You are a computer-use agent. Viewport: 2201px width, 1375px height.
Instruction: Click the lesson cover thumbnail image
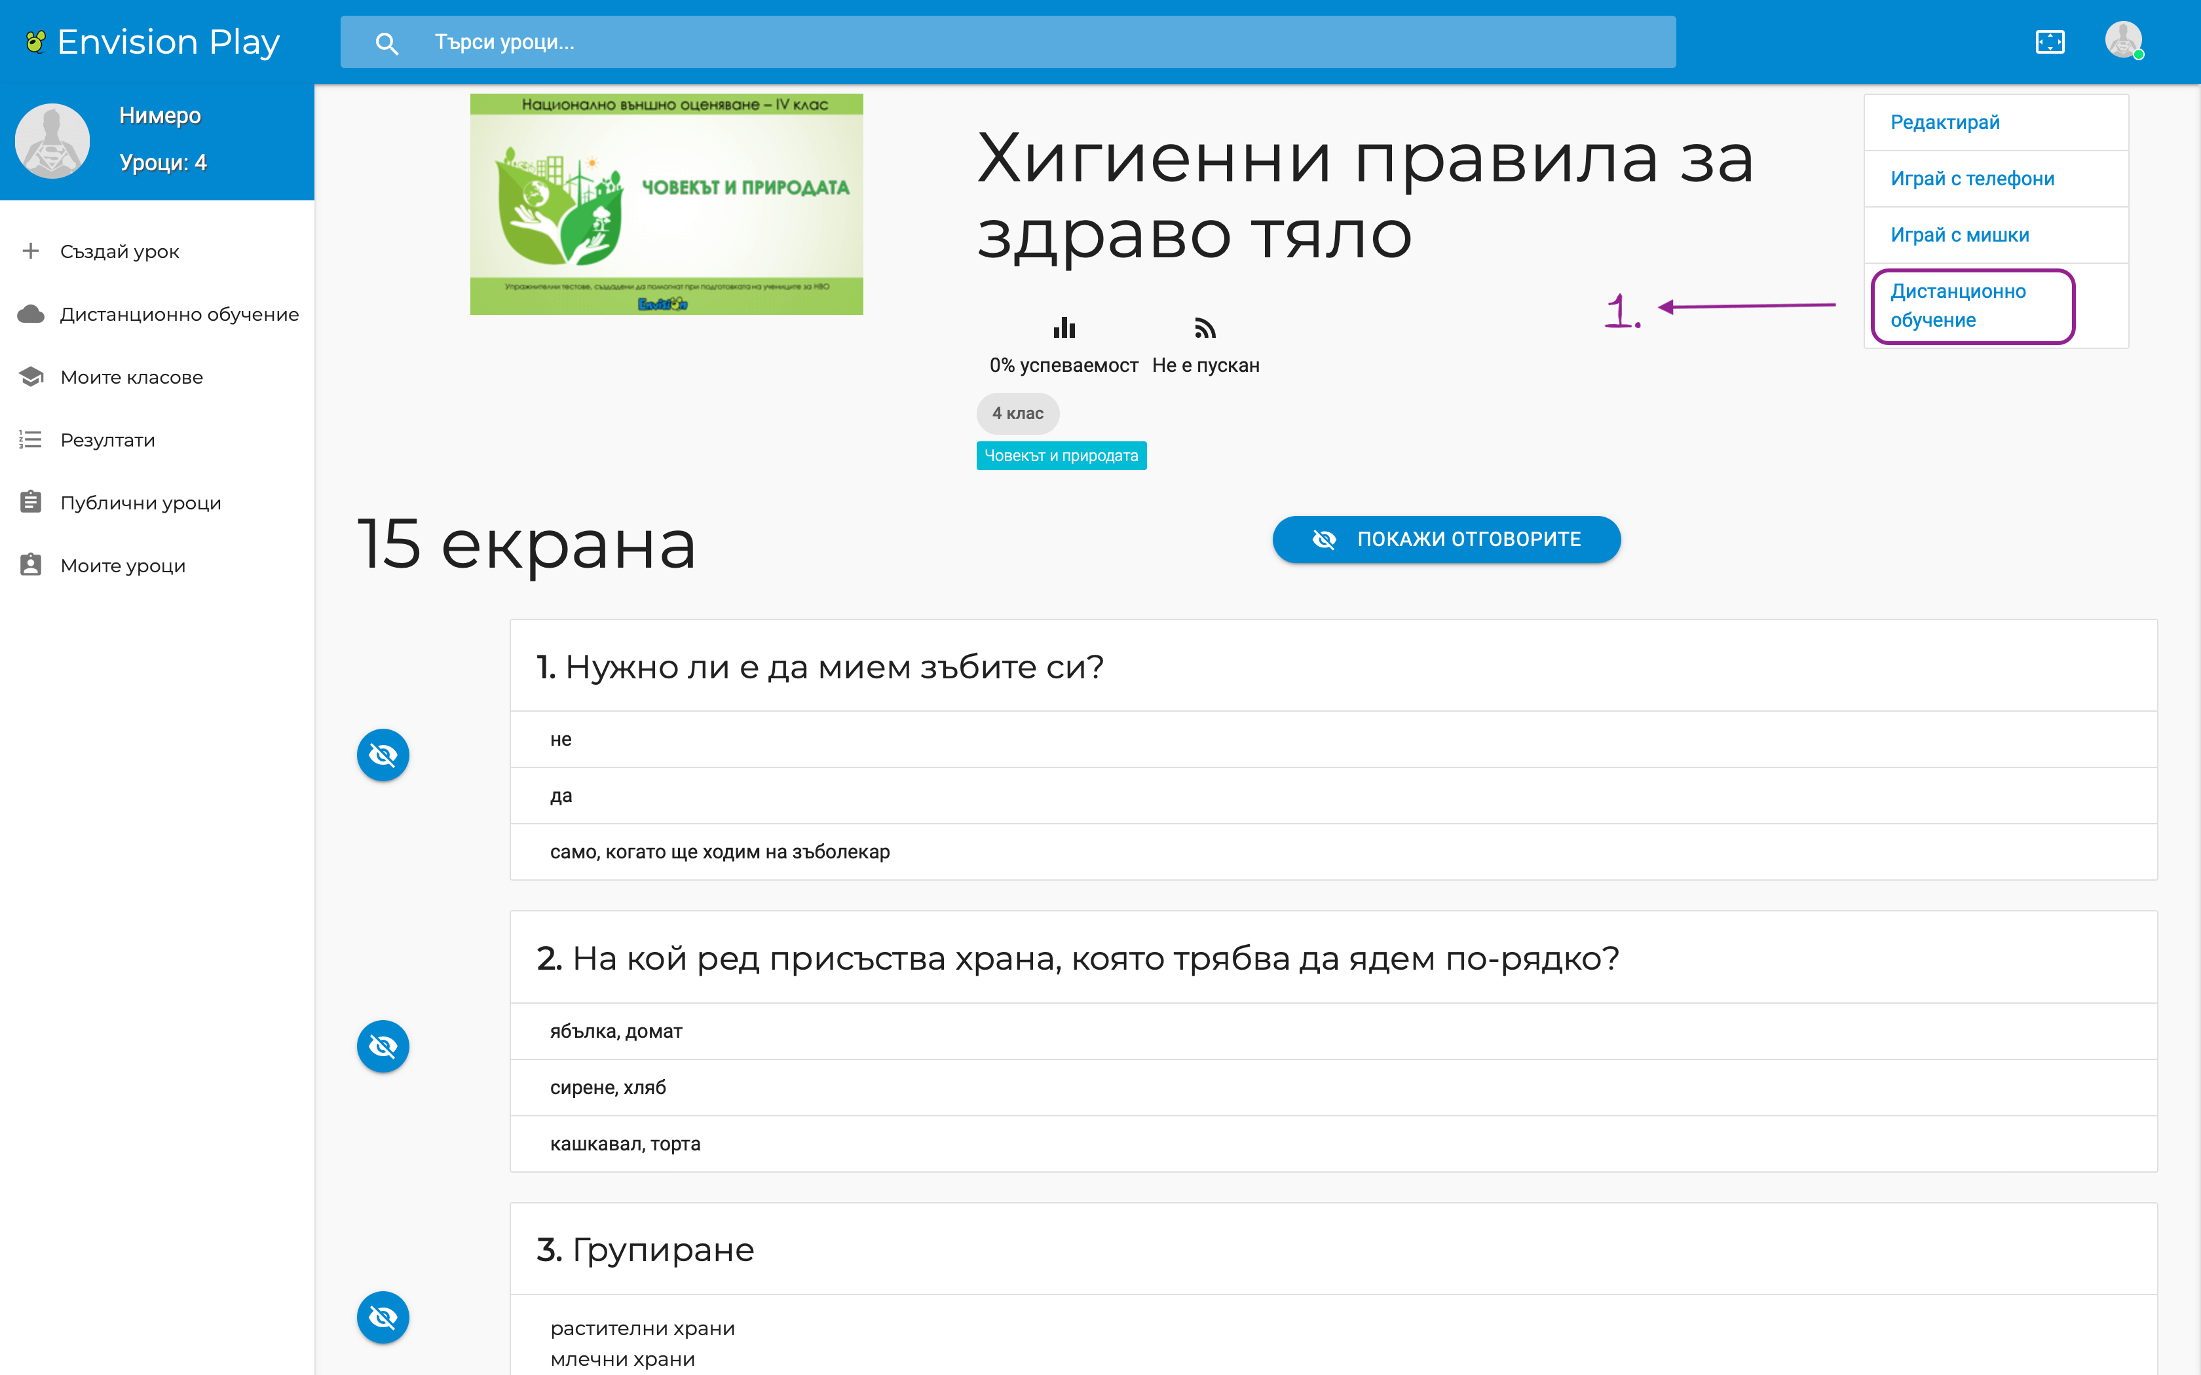click(x=667, y=203)
